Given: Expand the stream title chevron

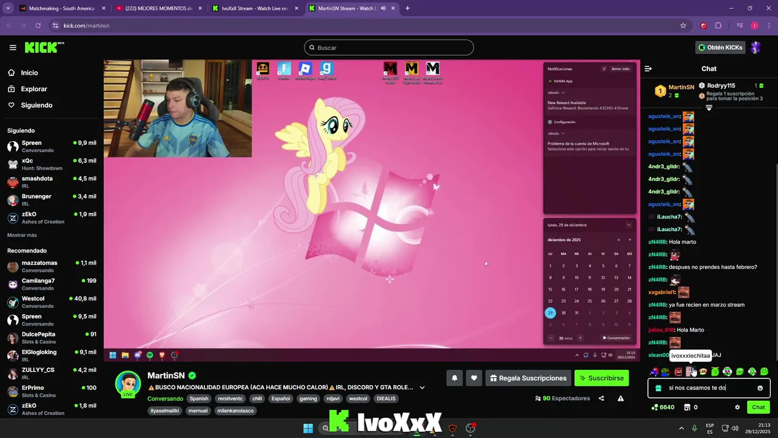Looking at the screenshot, I should (422, 388).
